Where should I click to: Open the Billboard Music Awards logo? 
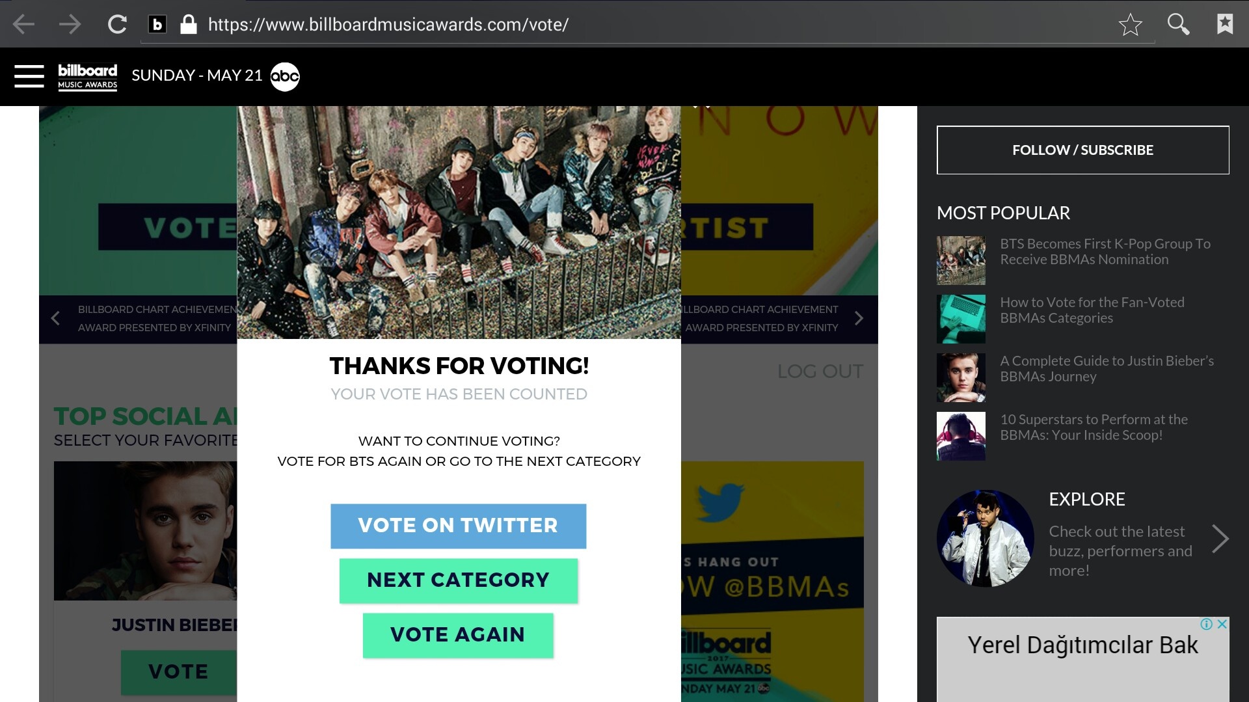(x=88, y=77)
